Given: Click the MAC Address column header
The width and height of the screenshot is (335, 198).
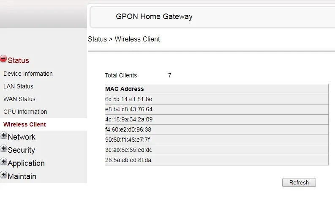Looking at the screenshot, I should [x=125, y=89].
